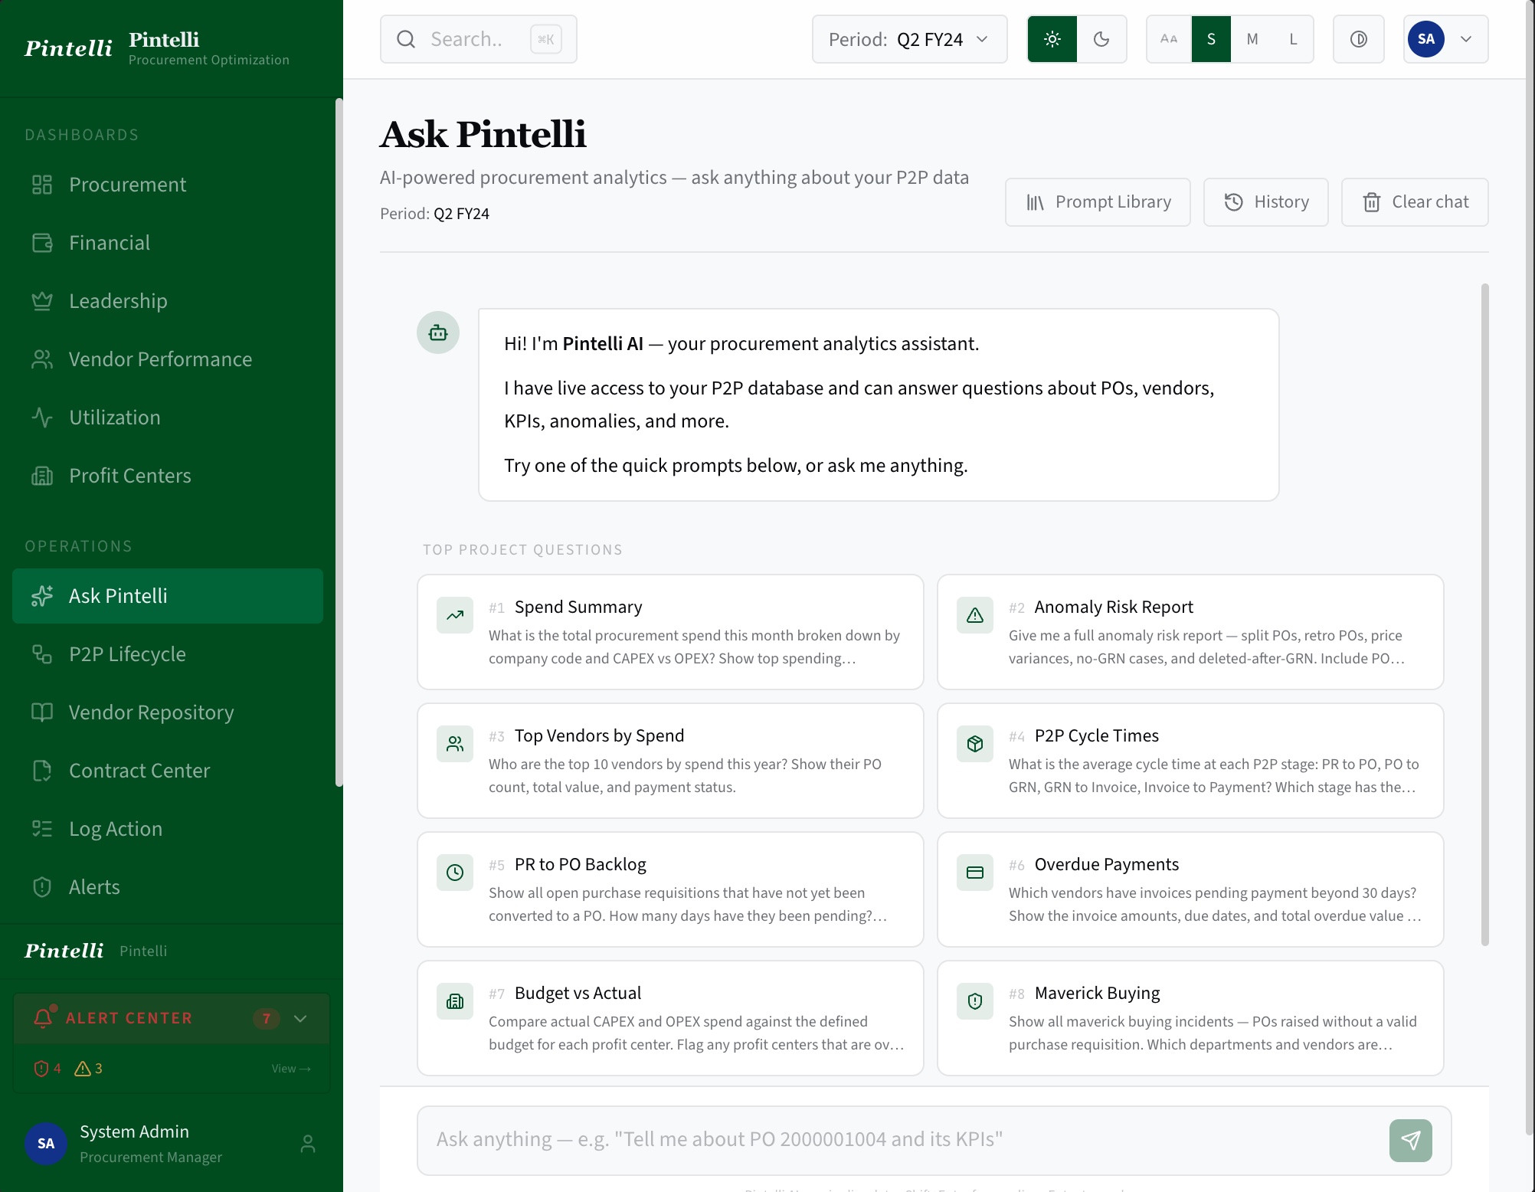Click the Pintelli AI robot avatar icon
1535x1192 pixels.
438,332
